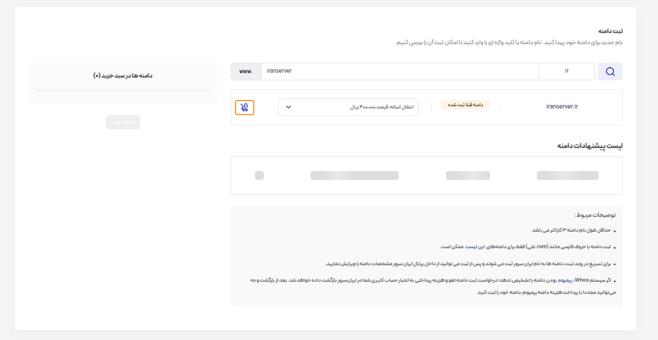Click the توضیحات مربوط heading
658x340 pixels.
tap(595, 215)
